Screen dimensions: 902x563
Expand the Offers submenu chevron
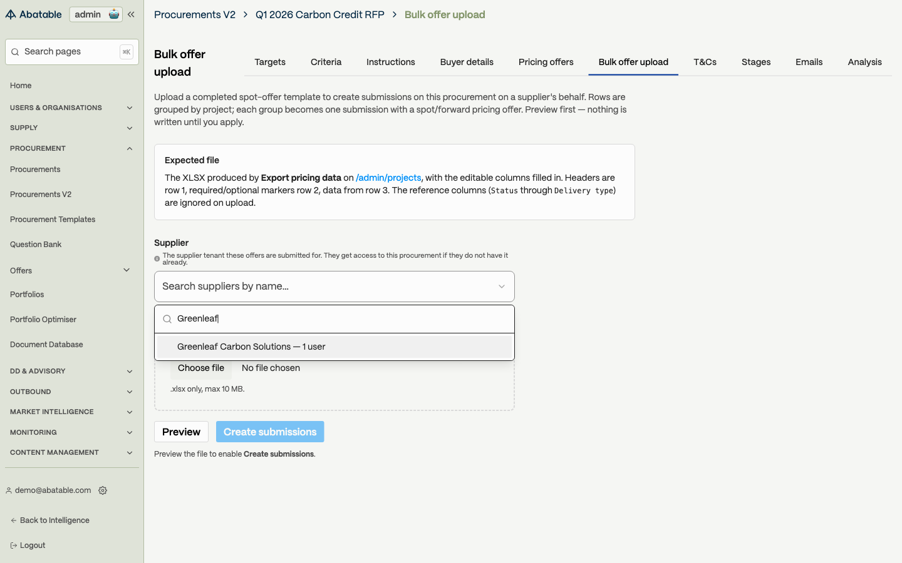(127, 270)
